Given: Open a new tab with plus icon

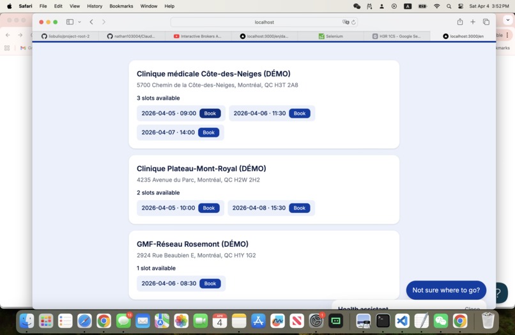Looking at the screenshot, I should pyautogui.click(x=473, y=22).
